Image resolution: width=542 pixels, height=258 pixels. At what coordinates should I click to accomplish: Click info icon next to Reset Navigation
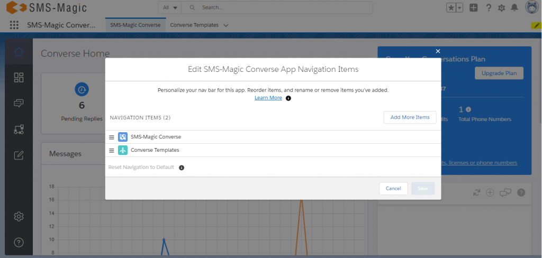pos(182,168)
